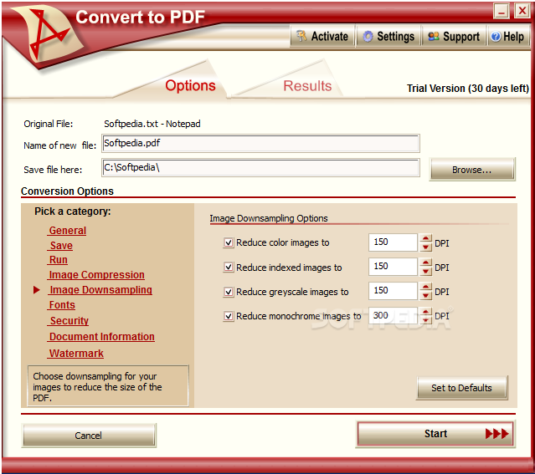Open Settings from the top toolbar

coord(388,36)
